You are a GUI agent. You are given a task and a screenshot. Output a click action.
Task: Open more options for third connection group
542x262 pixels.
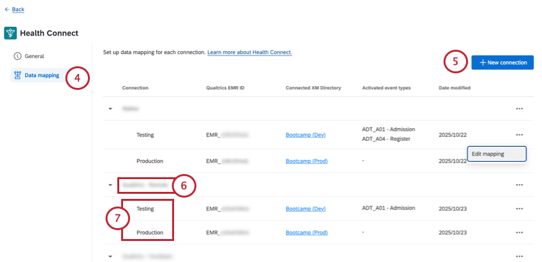pos(519,256)
